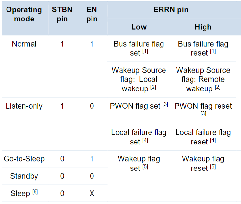Click footnote reference 6 beside Sleep

pyautogui.click(x=35, y=192)
